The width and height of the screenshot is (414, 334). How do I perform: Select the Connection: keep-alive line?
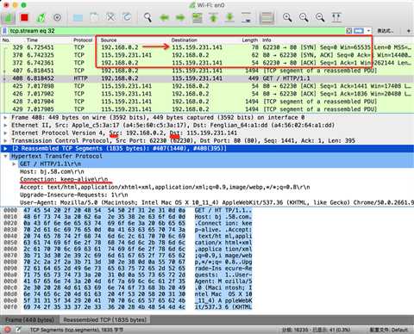[64, 179]
